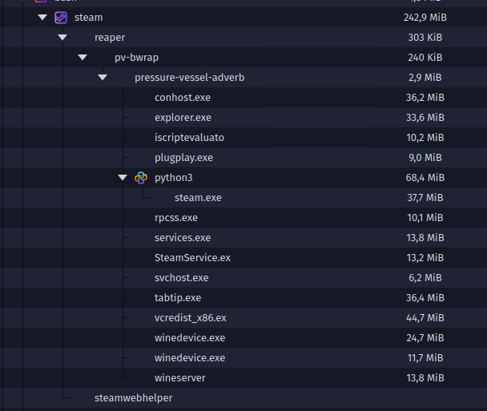The image size is (487, 411).
Task: Click the 2,9 MiB memory value
Action: click(425, 78)
